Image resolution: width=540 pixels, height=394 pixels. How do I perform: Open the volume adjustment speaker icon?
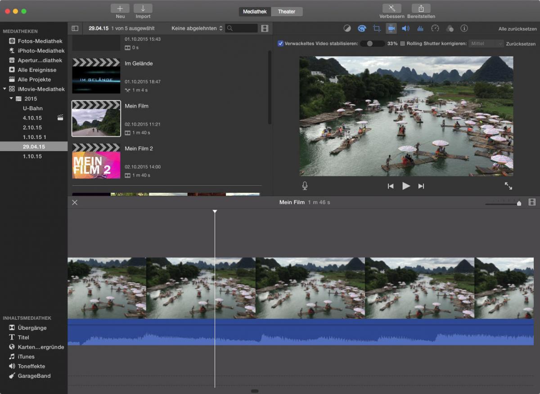405,28
